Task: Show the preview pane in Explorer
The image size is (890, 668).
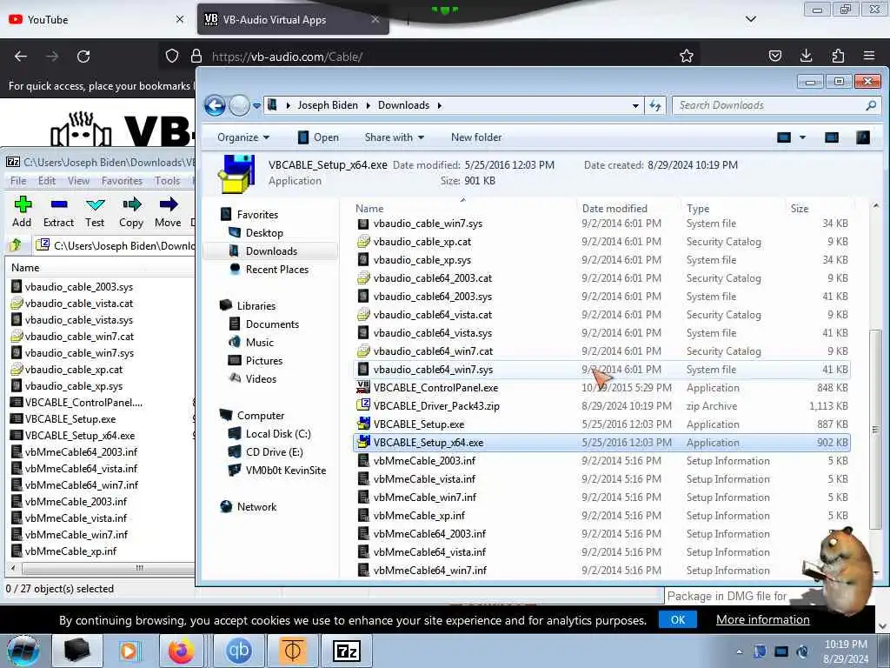Action: (832, 137)
